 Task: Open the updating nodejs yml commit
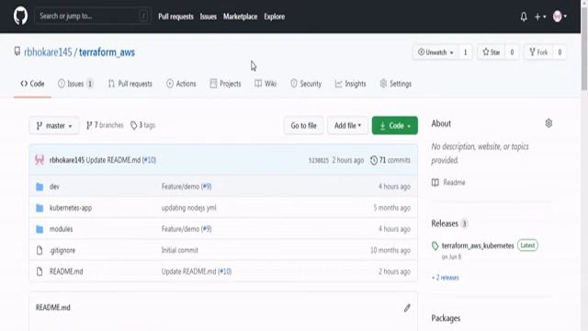(189, 208)
